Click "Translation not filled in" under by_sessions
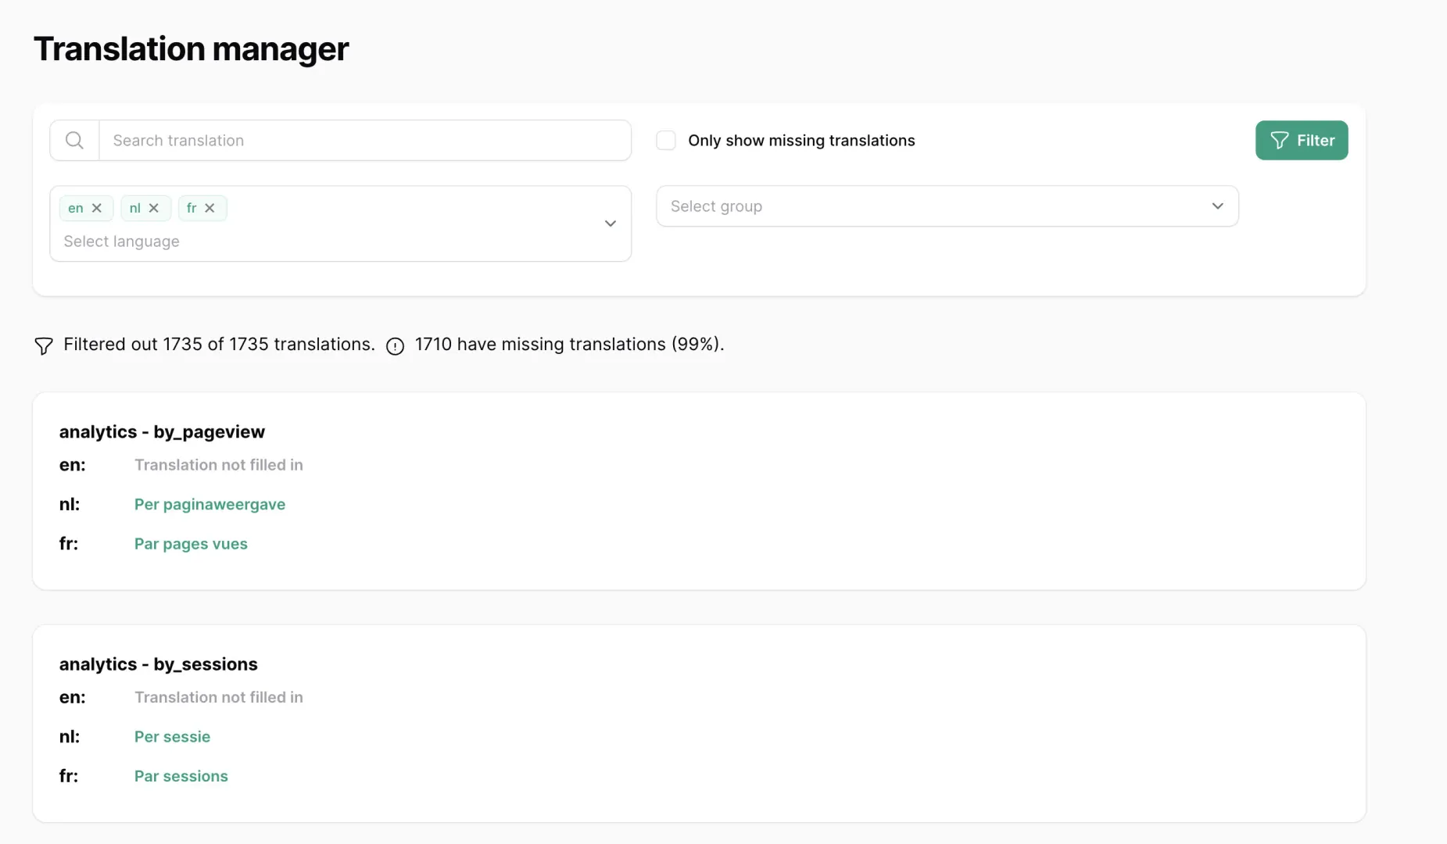This screenshot has width=1447, height=844. 218,696
